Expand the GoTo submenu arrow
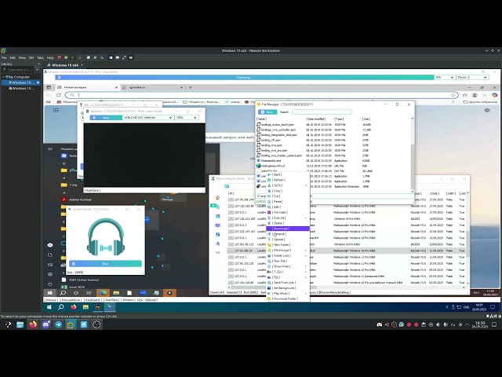This screenshot has height=377, width=502. [x=305, y=185]
